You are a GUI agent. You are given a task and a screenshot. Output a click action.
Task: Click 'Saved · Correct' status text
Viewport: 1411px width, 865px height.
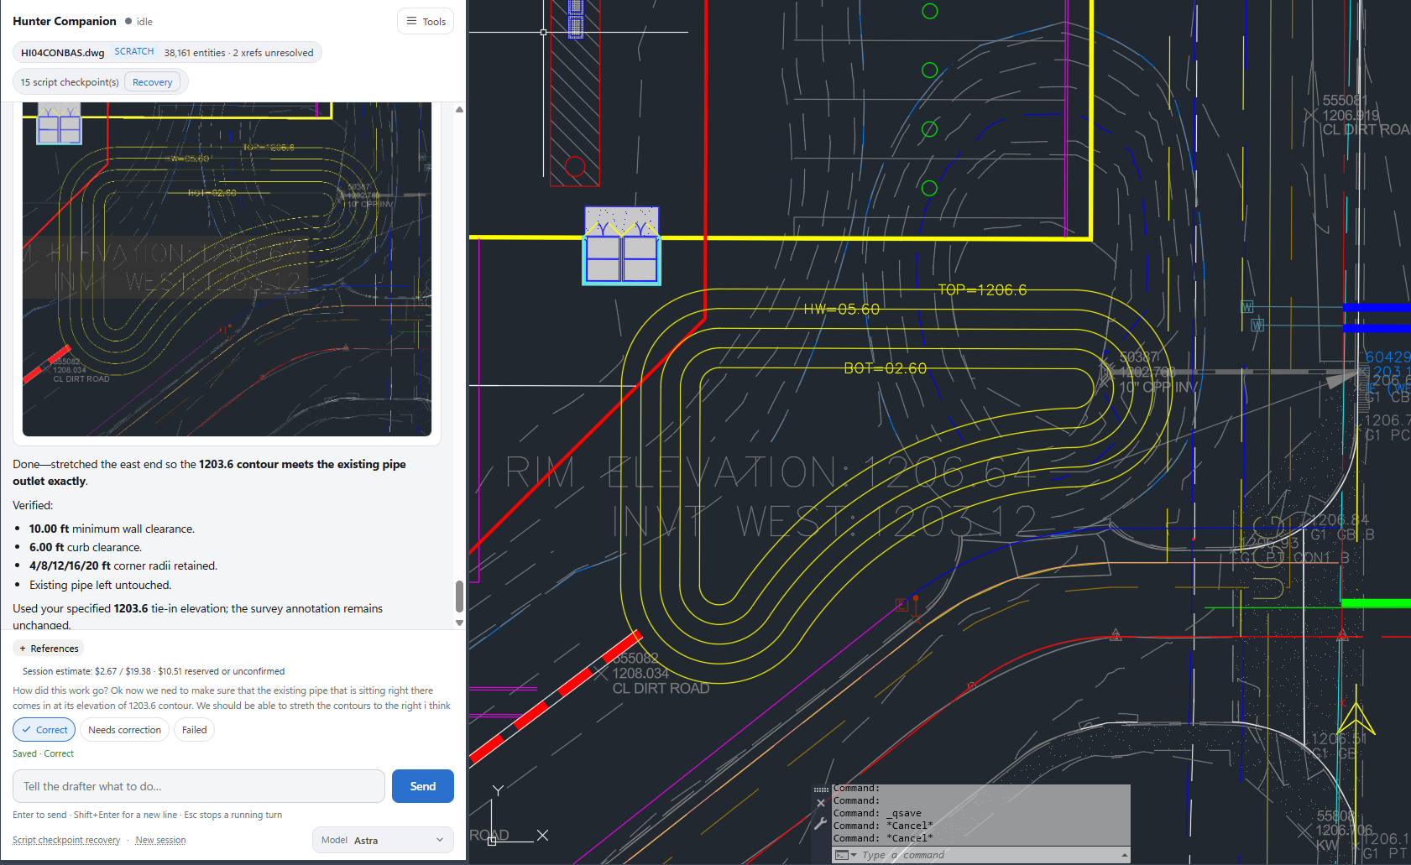tap(43, 753)
